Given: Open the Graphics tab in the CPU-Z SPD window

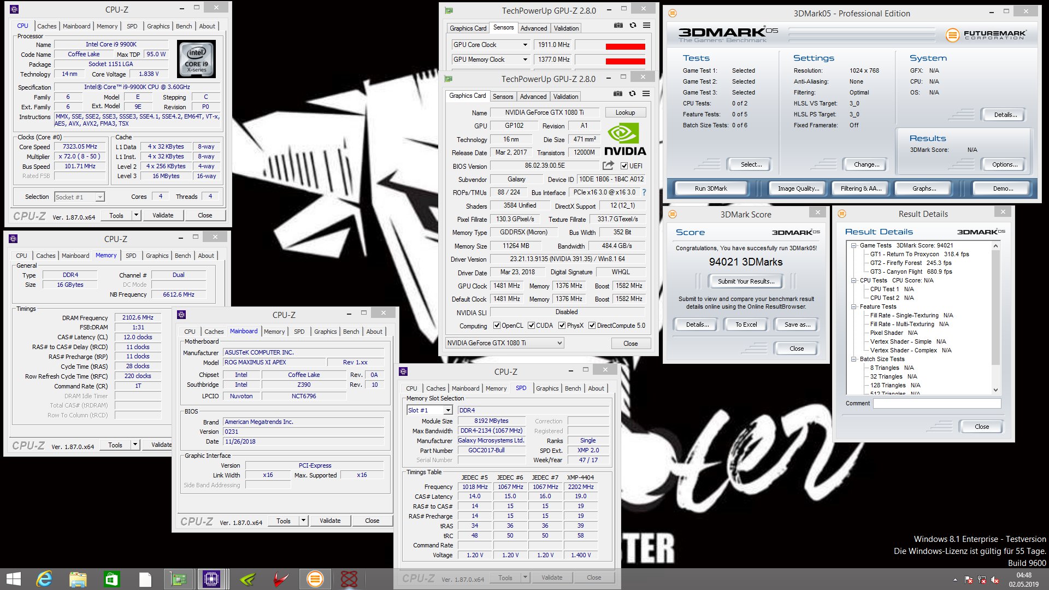Looking at the screenshot, I should pos(547,388).
